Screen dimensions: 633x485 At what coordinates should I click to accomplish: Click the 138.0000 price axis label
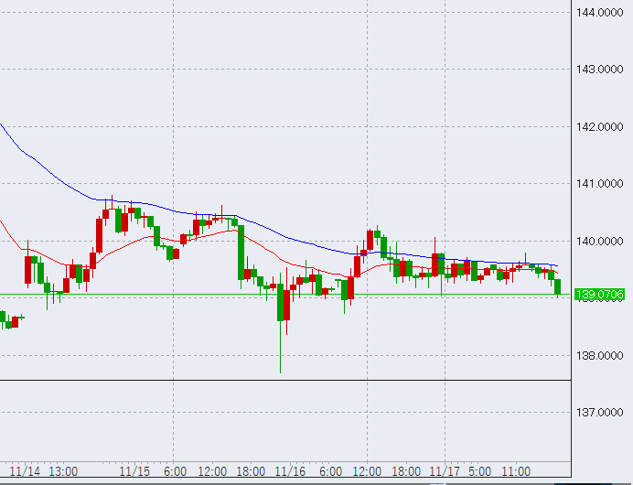point(601,356)
